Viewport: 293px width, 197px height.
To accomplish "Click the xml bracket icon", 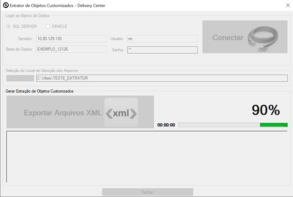I will (x=121, y=113).
